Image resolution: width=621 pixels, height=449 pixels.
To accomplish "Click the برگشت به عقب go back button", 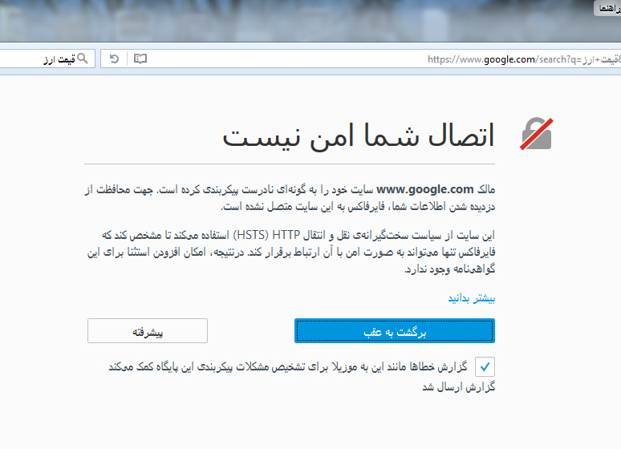I will [x=395, y=330].
